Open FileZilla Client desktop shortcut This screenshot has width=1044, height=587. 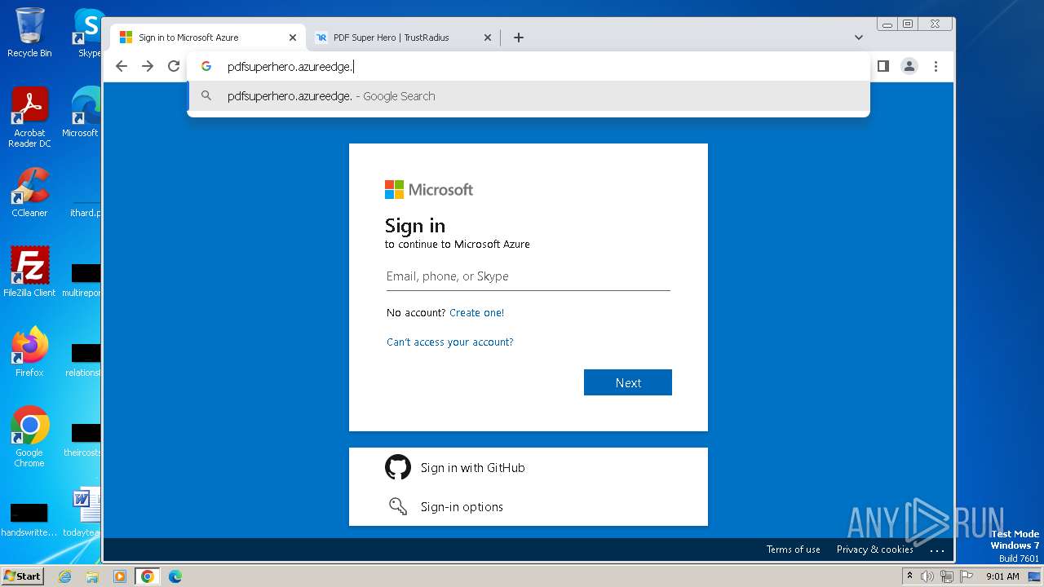pos(29,271)
